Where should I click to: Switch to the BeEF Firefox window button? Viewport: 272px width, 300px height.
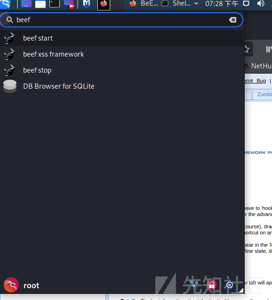144,4
